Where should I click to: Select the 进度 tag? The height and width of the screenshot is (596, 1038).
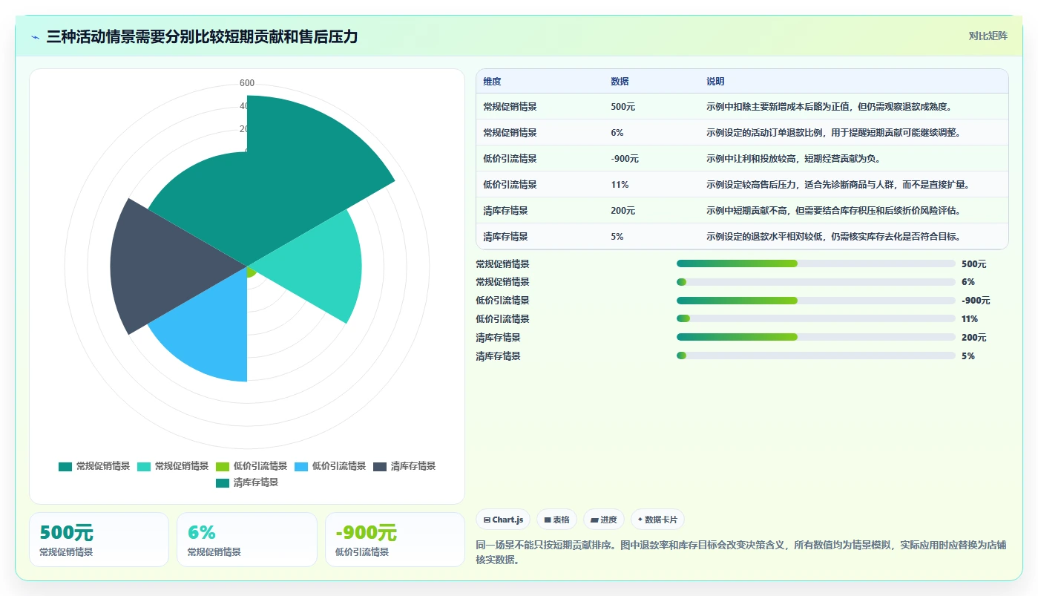pos(604,520)
